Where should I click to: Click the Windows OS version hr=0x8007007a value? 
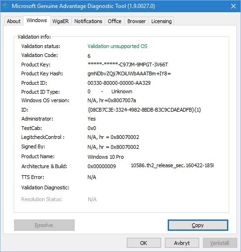pyautogui.click(x=112, y=100)
